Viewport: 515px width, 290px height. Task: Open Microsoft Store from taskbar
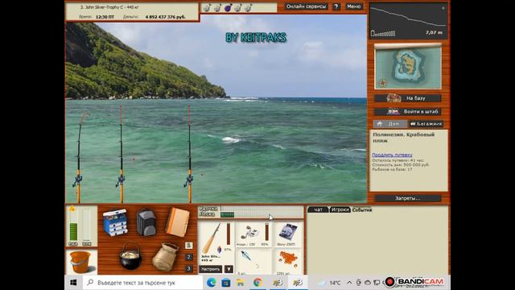[x=225, y=283]
